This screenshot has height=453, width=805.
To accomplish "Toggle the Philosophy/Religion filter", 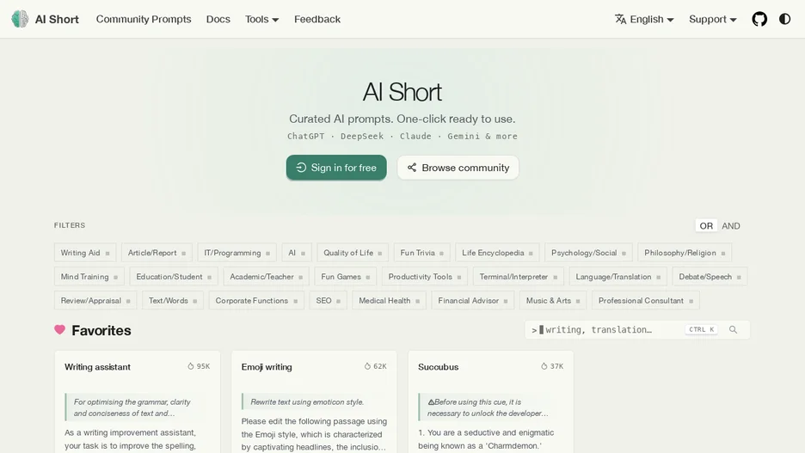I will coord(685,253).
